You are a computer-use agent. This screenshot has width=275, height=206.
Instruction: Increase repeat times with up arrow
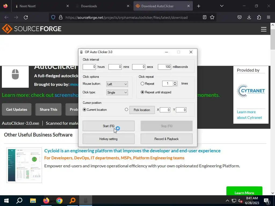coord(175,82)
